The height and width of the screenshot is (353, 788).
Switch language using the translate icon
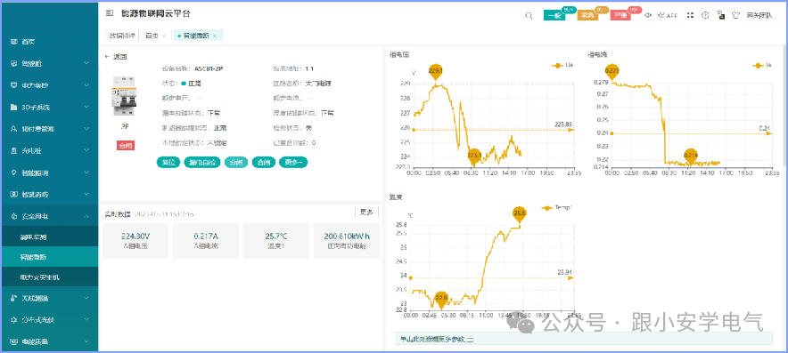(720, 15)
